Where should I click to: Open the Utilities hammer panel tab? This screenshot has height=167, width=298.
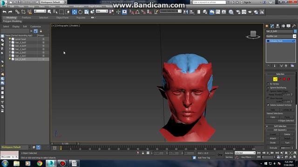(294, 26)
